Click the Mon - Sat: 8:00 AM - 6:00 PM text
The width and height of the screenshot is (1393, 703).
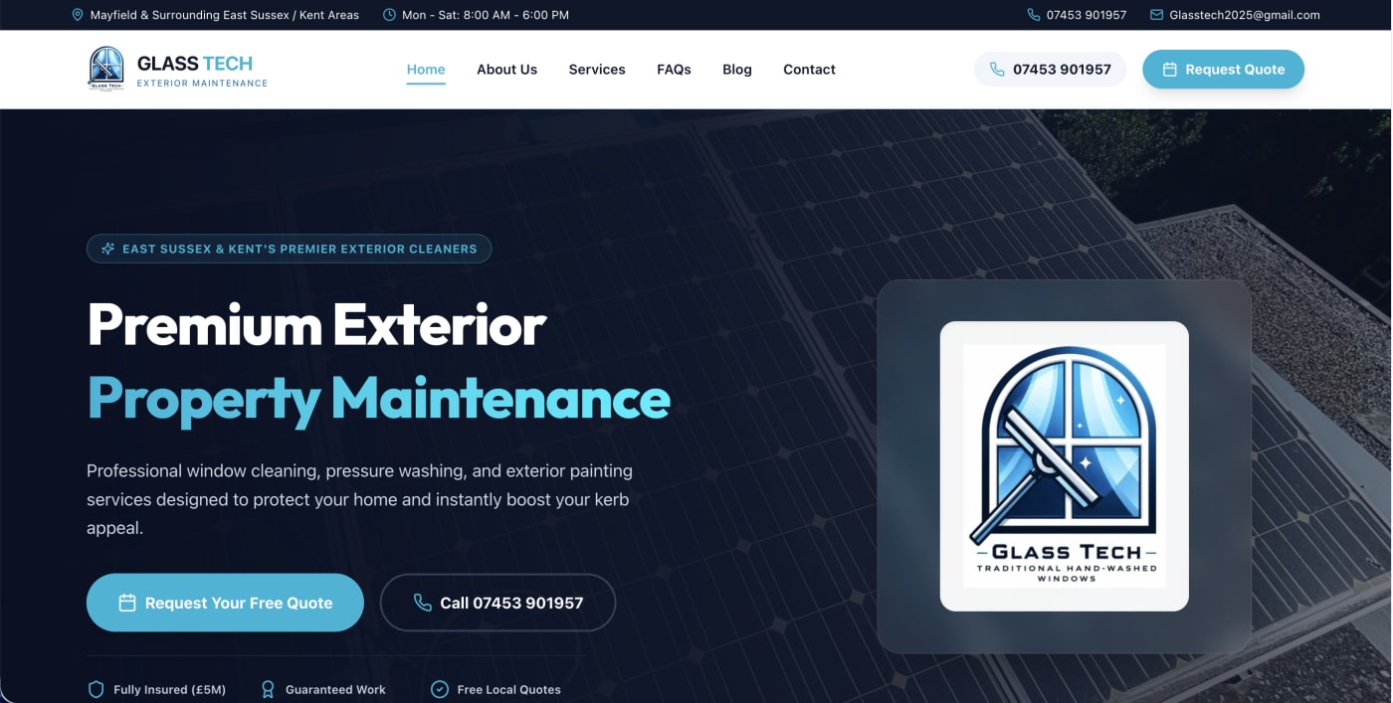click(x=486, y=15)
